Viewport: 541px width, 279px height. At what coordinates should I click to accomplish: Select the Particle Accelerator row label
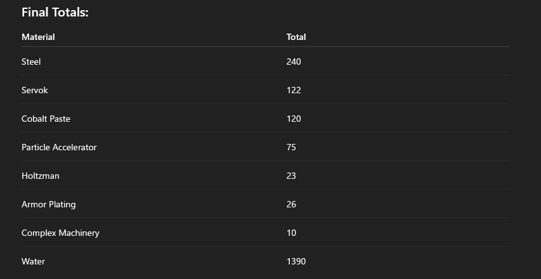(x=59, y=147)
